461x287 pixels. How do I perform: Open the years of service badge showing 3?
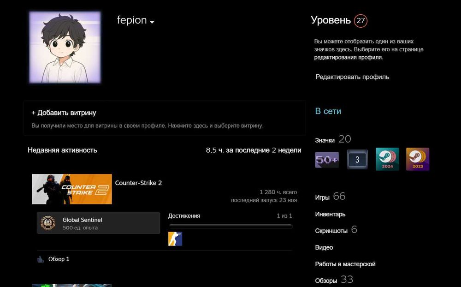pos(357,159)
